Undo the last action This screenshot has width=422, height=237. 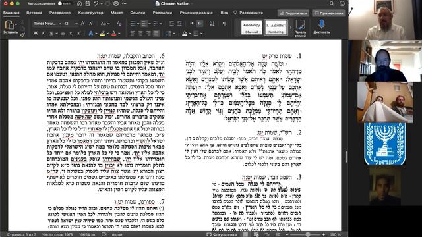pos(96,3)
